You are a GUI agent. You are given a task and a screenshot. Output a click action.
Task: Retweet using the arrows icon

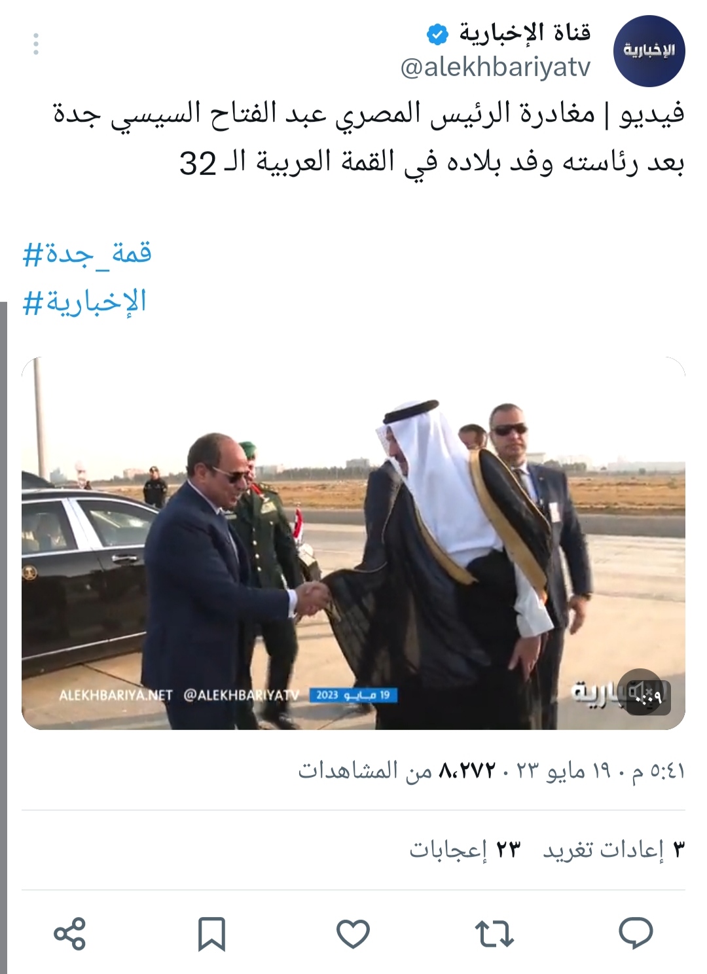[x=494, y=934]
